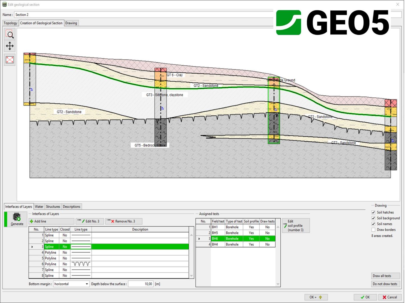Click Add line green plus button
This screenshot has height=303, width=405.
(51, 221)
